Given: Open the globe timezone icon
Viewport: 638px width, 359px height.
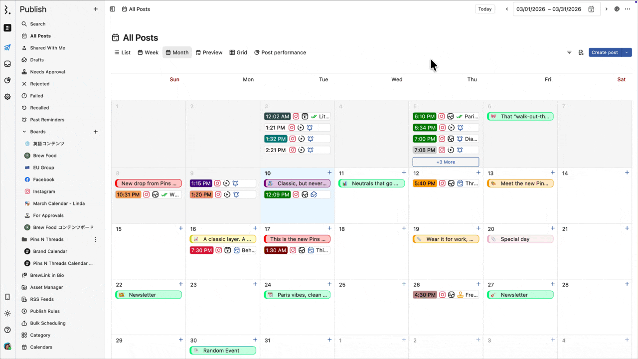Looking at the screenshot, I should [x=617, y=9].
